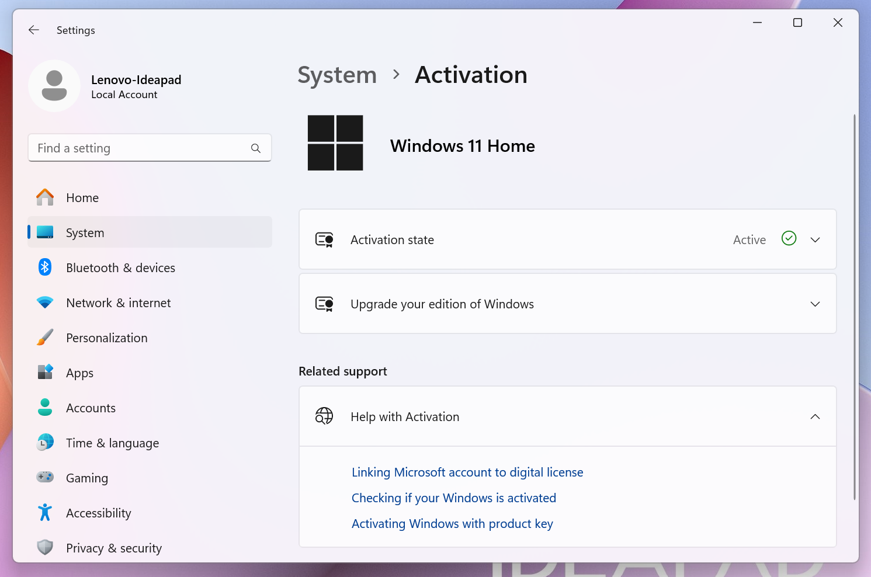Click the green Active checkmark icon
Image resolution: width=871 pixels, height=577 pixels.
pyautogui.click(x=789, y=238)
